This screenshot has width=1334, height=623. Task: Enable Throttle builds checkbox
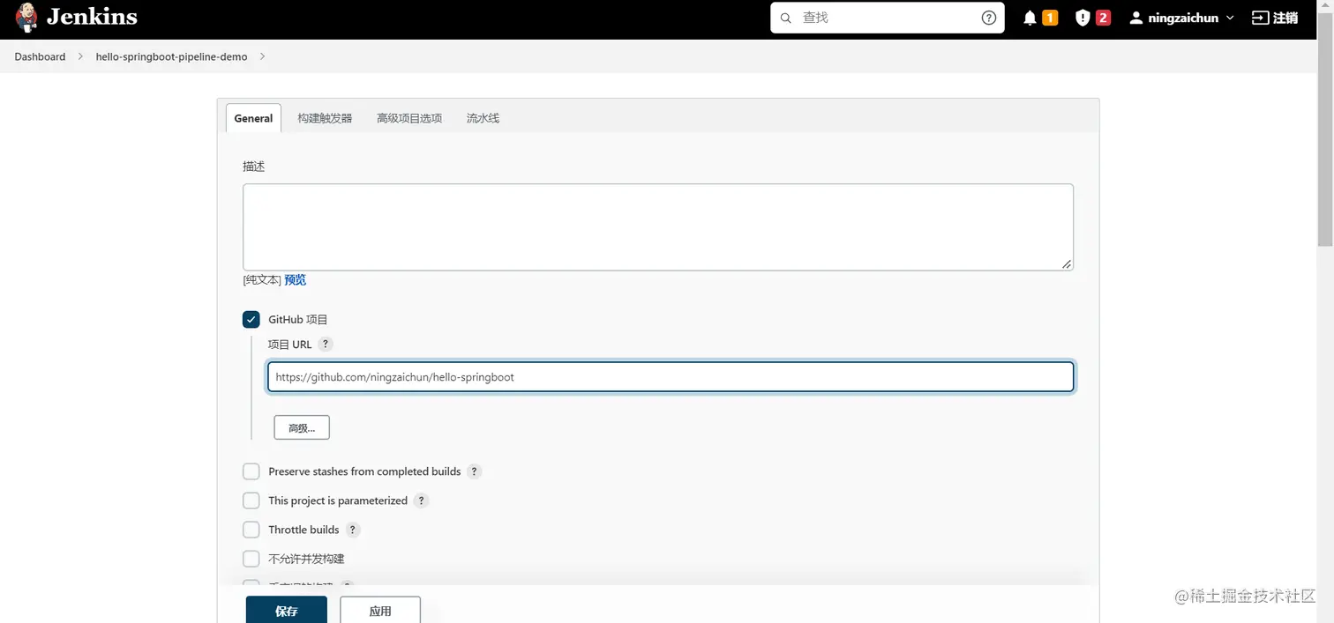(251, 530)
